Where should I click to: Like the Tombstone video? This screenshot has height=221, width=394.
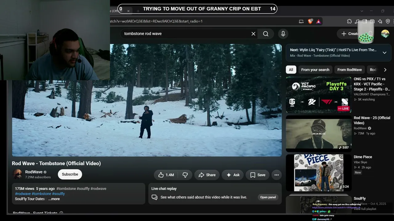(166, 175)
